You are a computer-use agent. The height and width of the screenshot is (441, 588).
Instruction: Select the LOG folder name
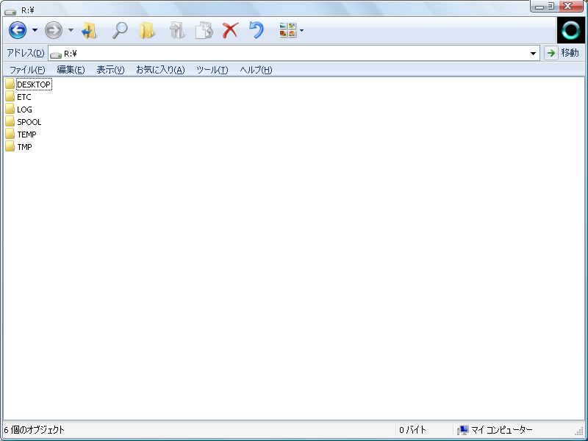(x=24, y=110)
